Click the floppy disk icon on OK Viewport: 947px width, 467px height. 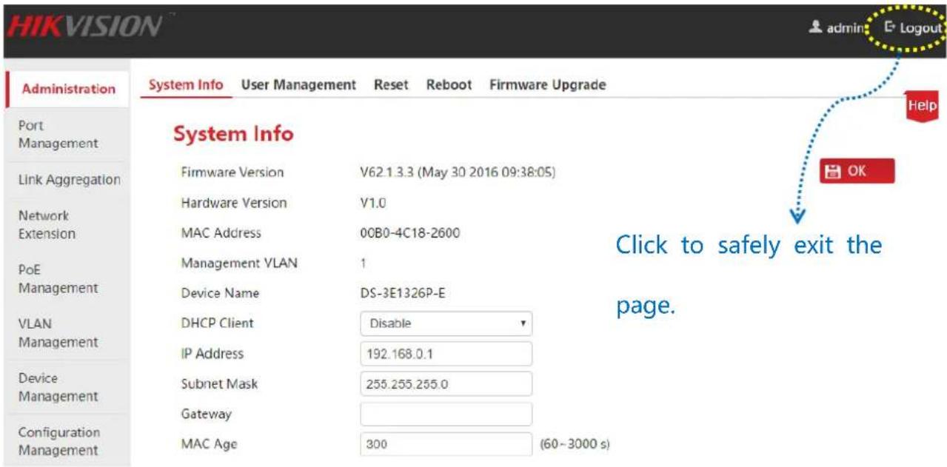click(x=834, y=171)
